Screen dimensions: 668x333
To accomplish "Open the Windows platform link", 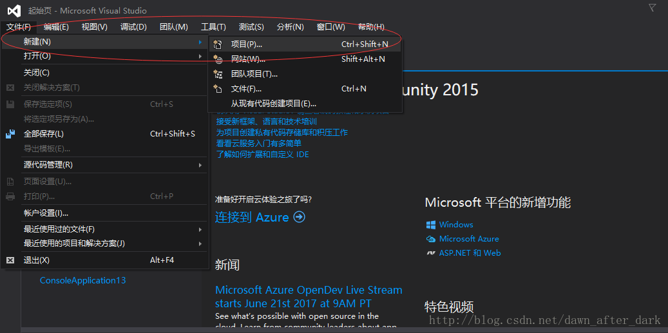I will click(456, 224).
